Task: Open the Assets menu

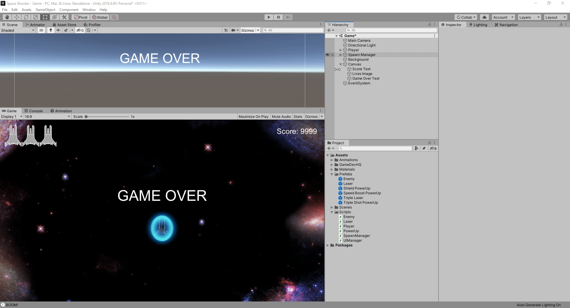Action: point(26,10)
